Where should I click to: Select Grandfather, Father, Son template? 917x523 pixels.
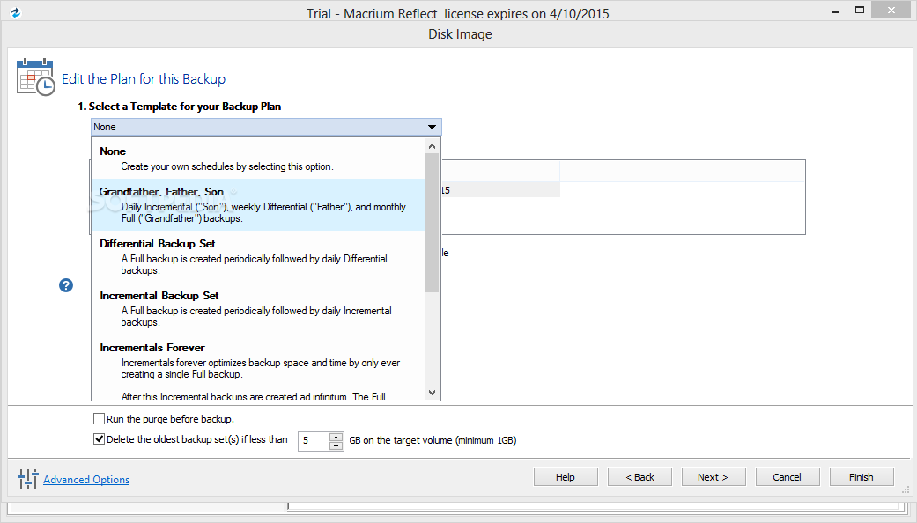coord(258,204)
